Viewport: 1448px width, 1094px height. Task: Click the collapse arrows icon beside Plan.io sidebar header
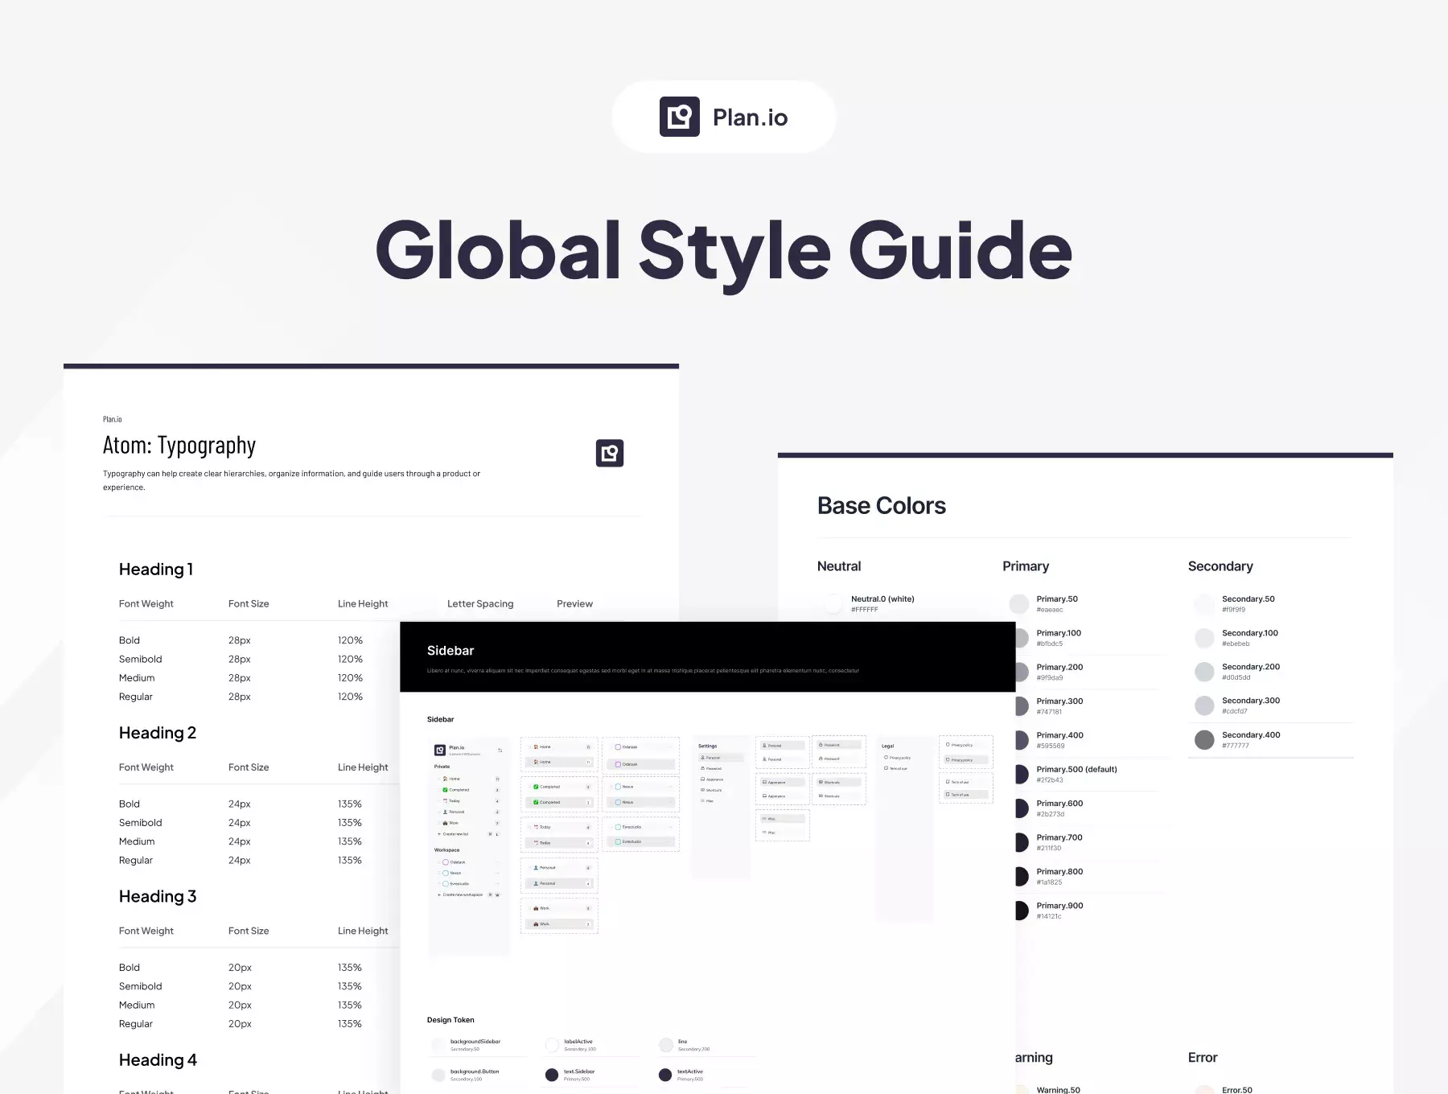500,751
